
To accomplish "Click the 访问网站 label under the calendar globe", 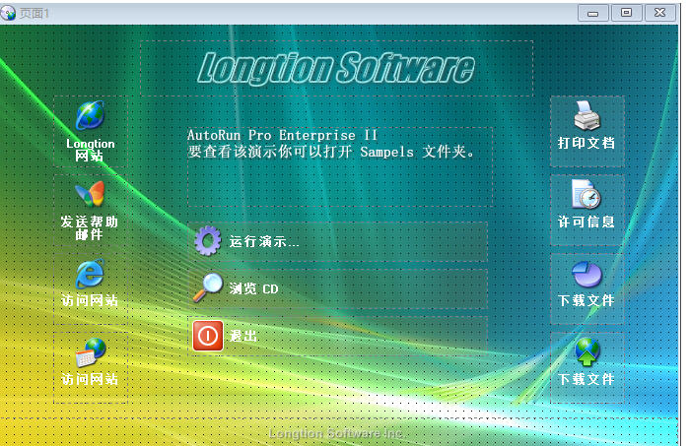I will tap(90, 379).
